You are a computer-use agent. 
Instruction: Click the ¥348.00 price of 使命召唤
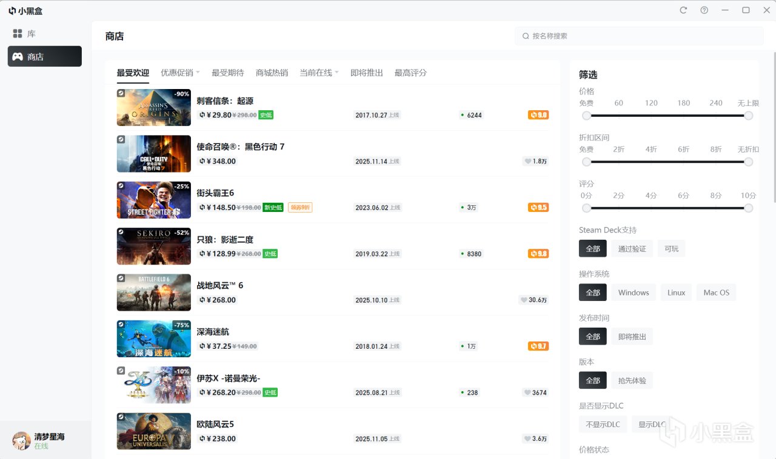221,161
